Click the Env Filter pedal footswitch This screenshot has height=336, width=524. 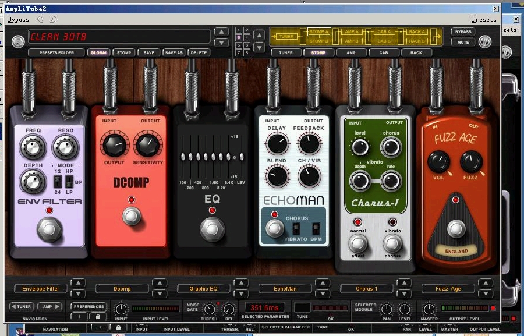coord(49,229)
